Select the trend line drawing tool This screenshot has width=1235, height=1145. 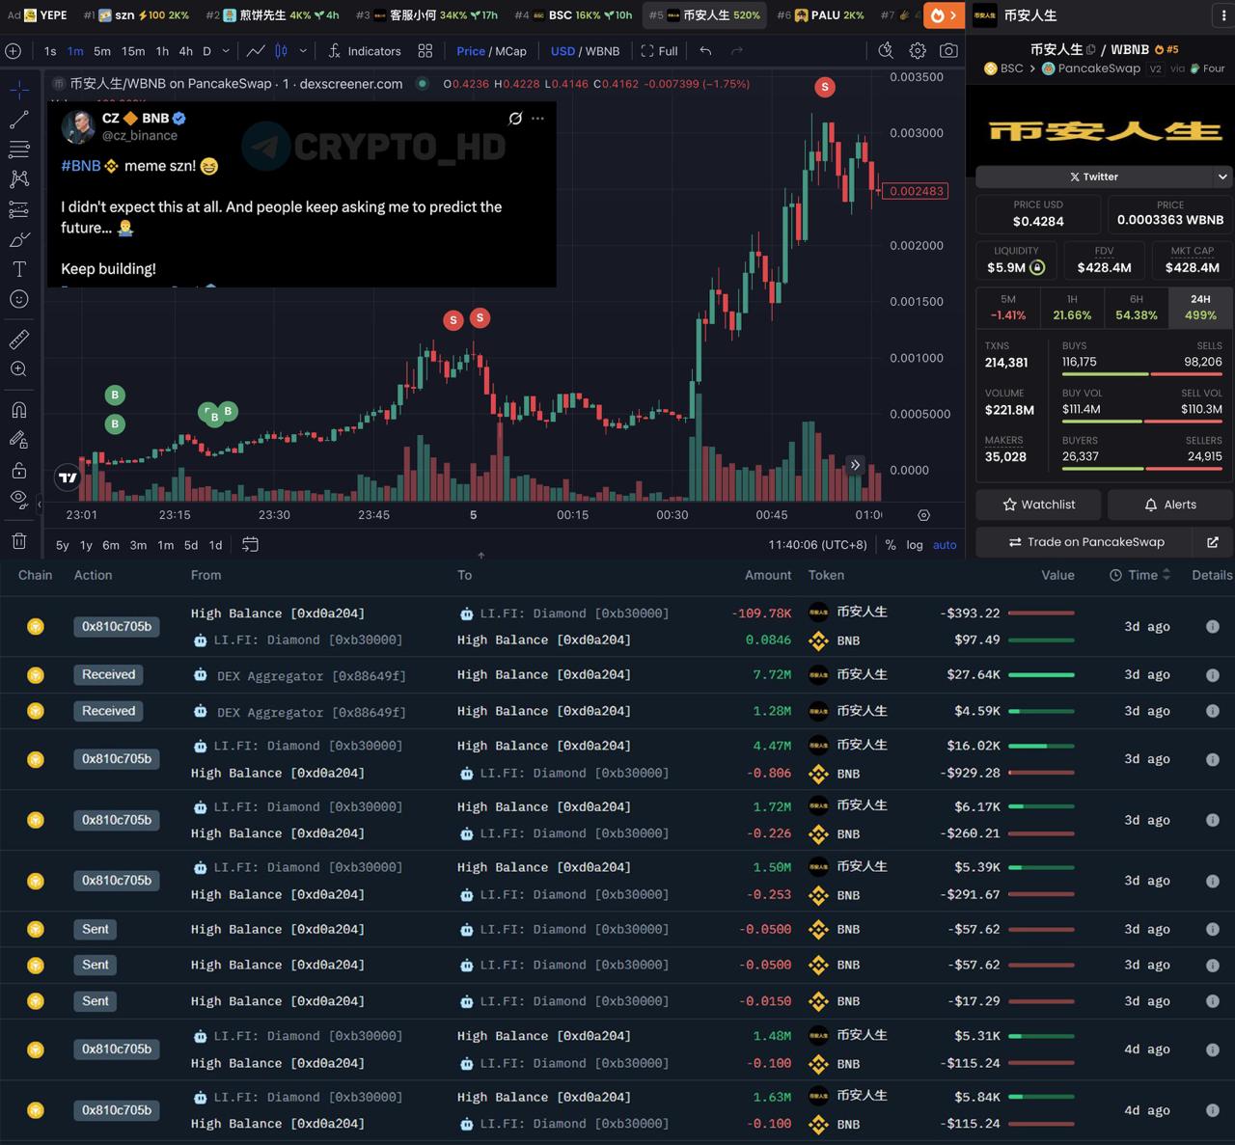(x=19, y=120)
